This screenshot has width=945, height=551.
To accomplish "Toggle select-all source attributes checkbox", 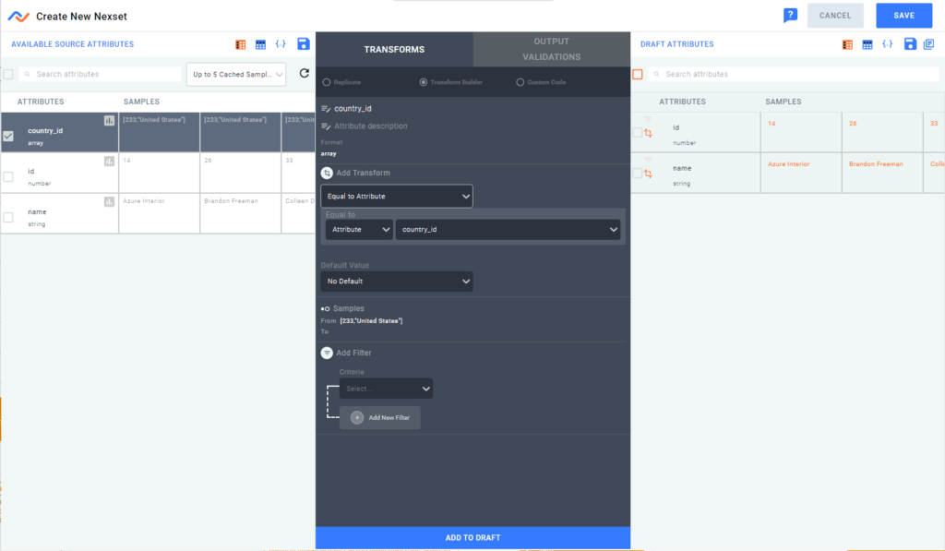I will tap(8, 74).
